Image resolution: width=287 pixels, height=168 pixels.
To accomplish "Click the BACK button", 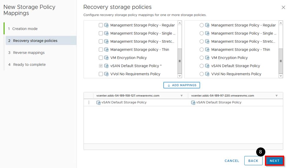I will coord(253,161).
